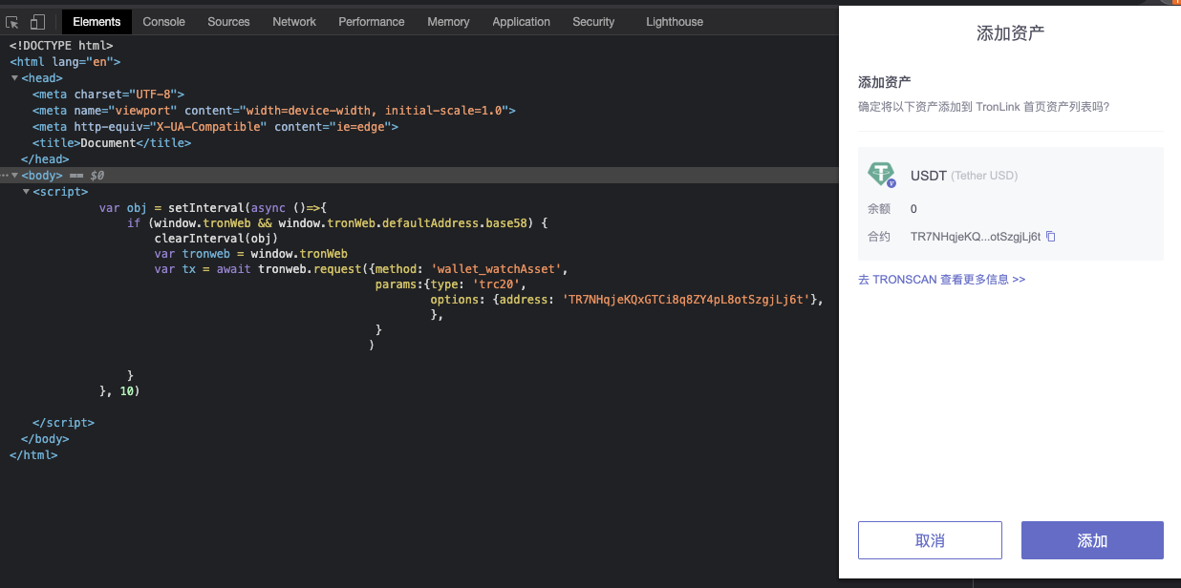Click the truncated contract address TR7NHqjeKQ...otSzgjLj6t

[976, 236]
